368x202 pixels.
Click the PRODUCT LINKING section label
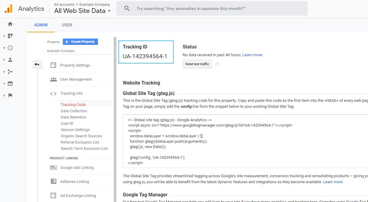(64, 158)
